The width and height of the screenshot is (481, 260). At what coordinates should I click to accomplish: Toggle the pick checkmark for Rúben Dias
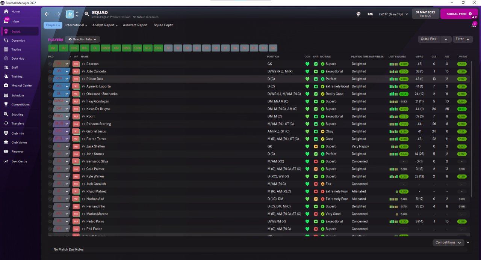point(50,79)
